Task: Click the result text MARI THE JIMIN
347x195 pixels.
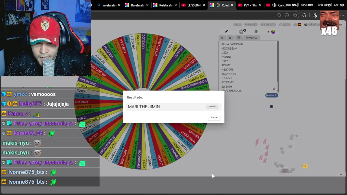Action: [x=144, y=107]
